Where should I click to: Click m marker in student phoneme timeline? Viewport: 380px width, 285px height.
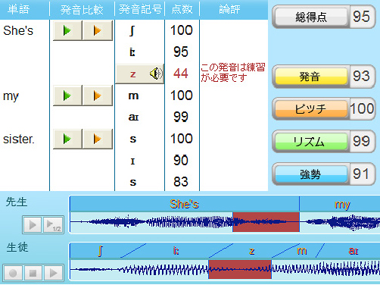[x=302, y=251]
